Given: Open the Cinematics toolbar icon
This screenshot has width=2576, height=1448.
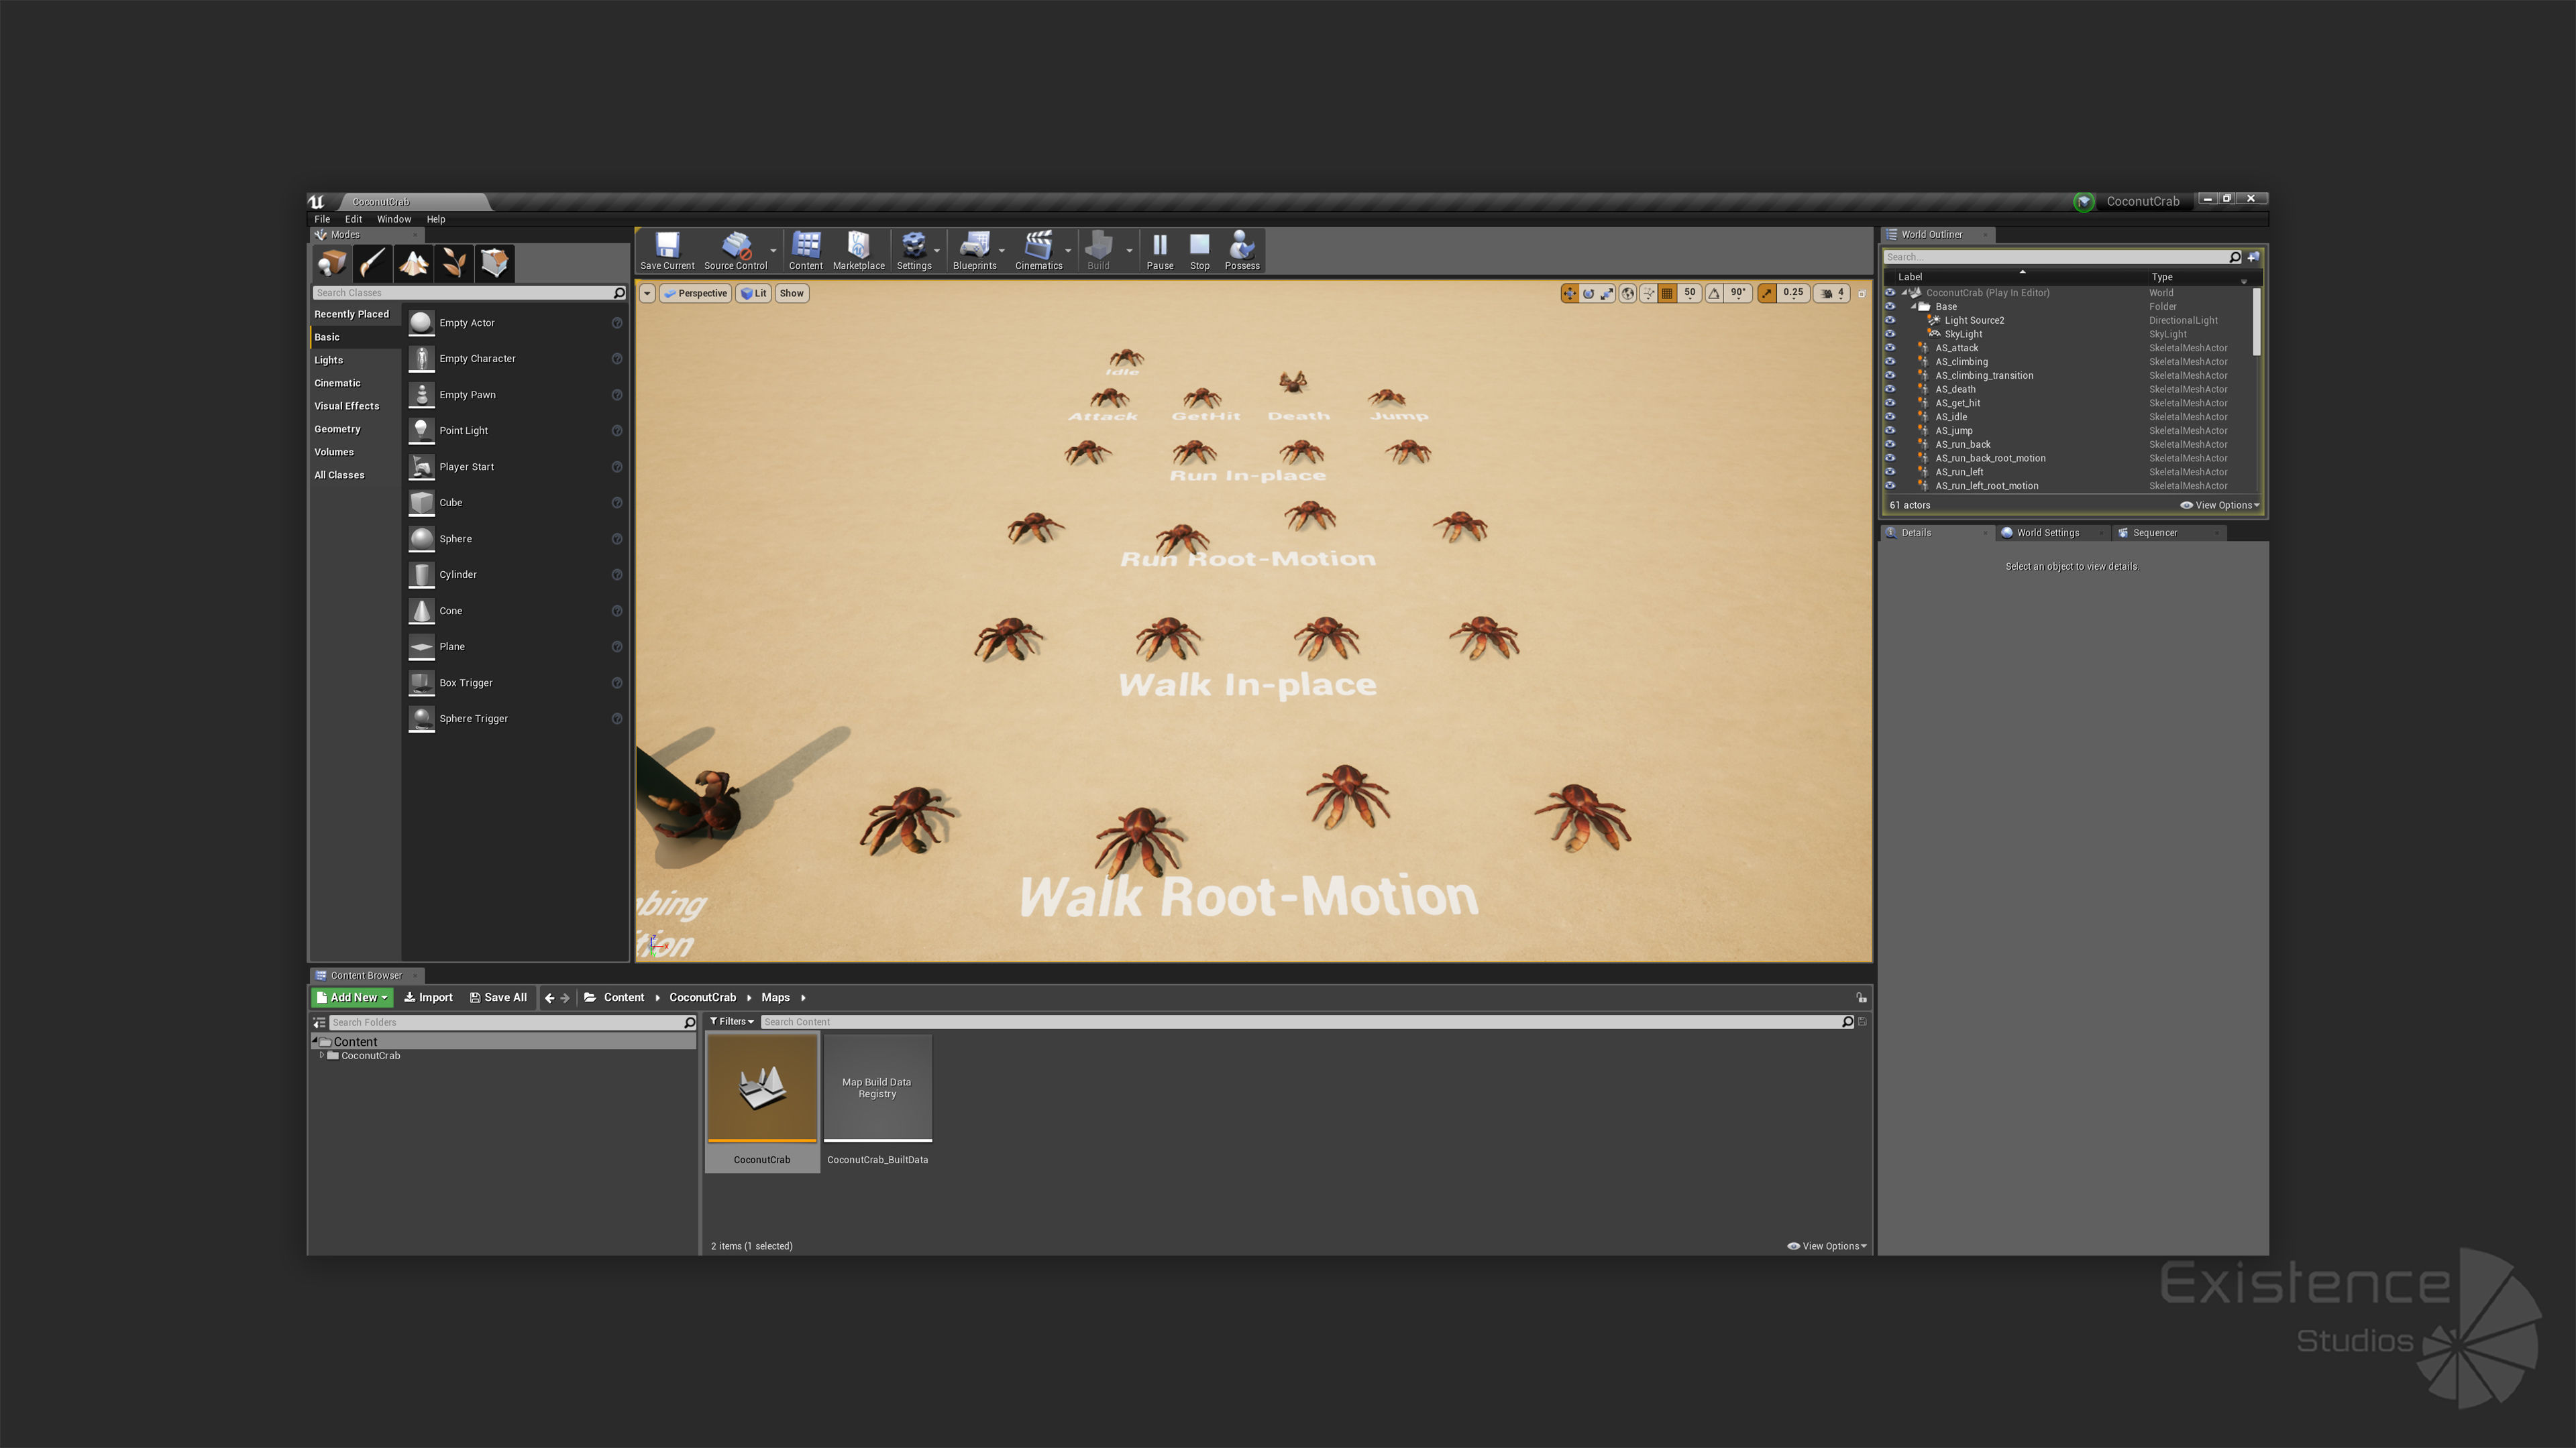Looking at the screenshot, I should point(1038,250).
